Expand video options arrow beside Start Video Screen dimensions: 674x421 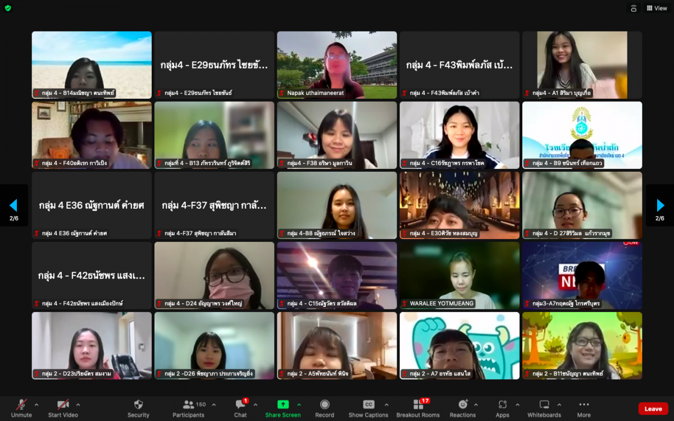click(78, 405)
